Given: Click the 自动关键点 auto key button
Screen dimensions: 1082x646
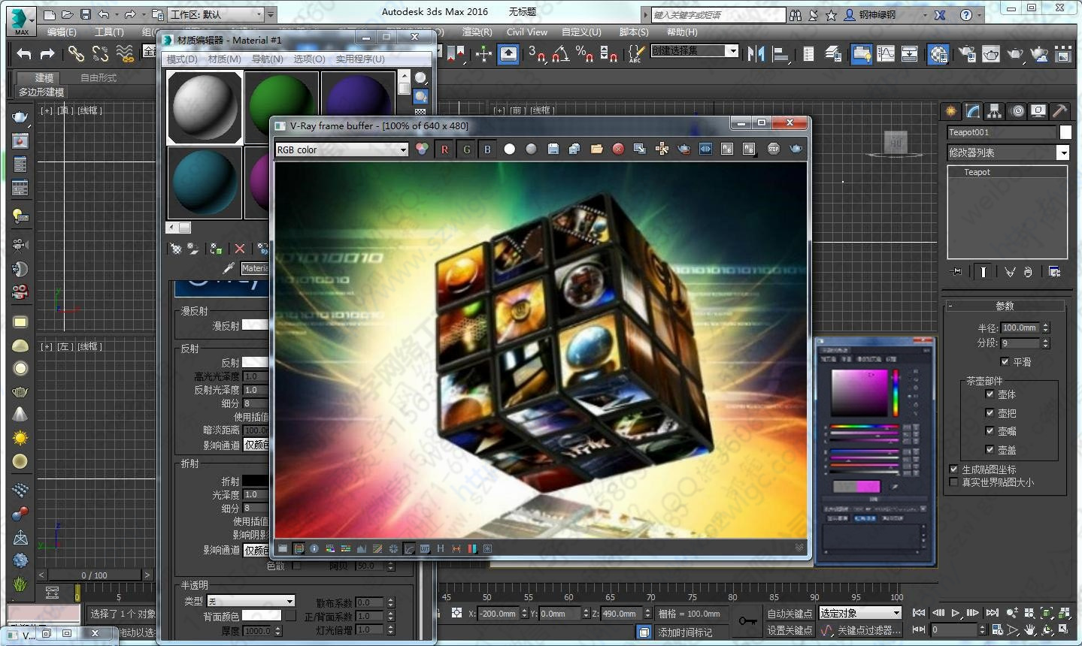Looking at the screenshot, I should (x=790, y=614).
